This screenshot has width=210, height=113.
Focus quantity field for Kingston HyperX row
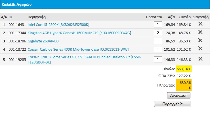tap(158, 33)
